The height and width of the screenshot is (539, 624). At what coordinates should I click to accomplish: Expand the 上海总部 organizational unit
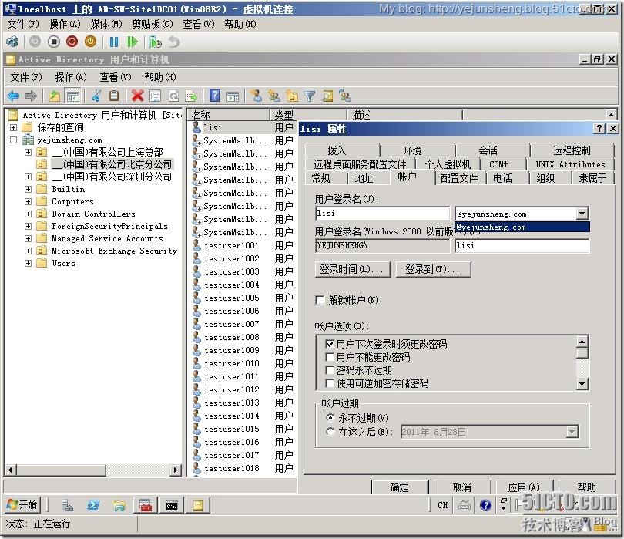[28, 152]
